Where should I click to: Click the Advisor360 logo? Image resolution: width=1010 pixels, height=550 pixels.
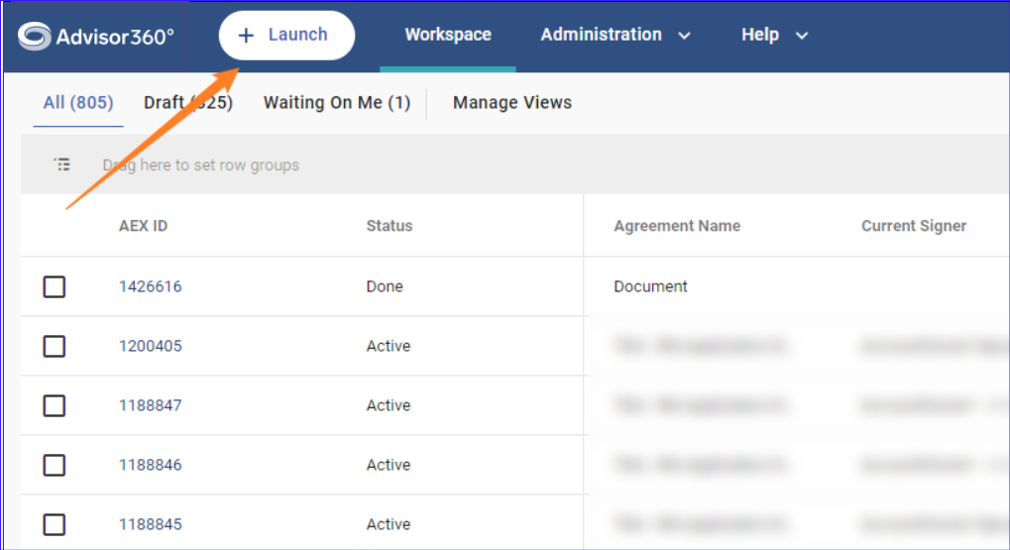pyautogui.click(x=96, y=36)
